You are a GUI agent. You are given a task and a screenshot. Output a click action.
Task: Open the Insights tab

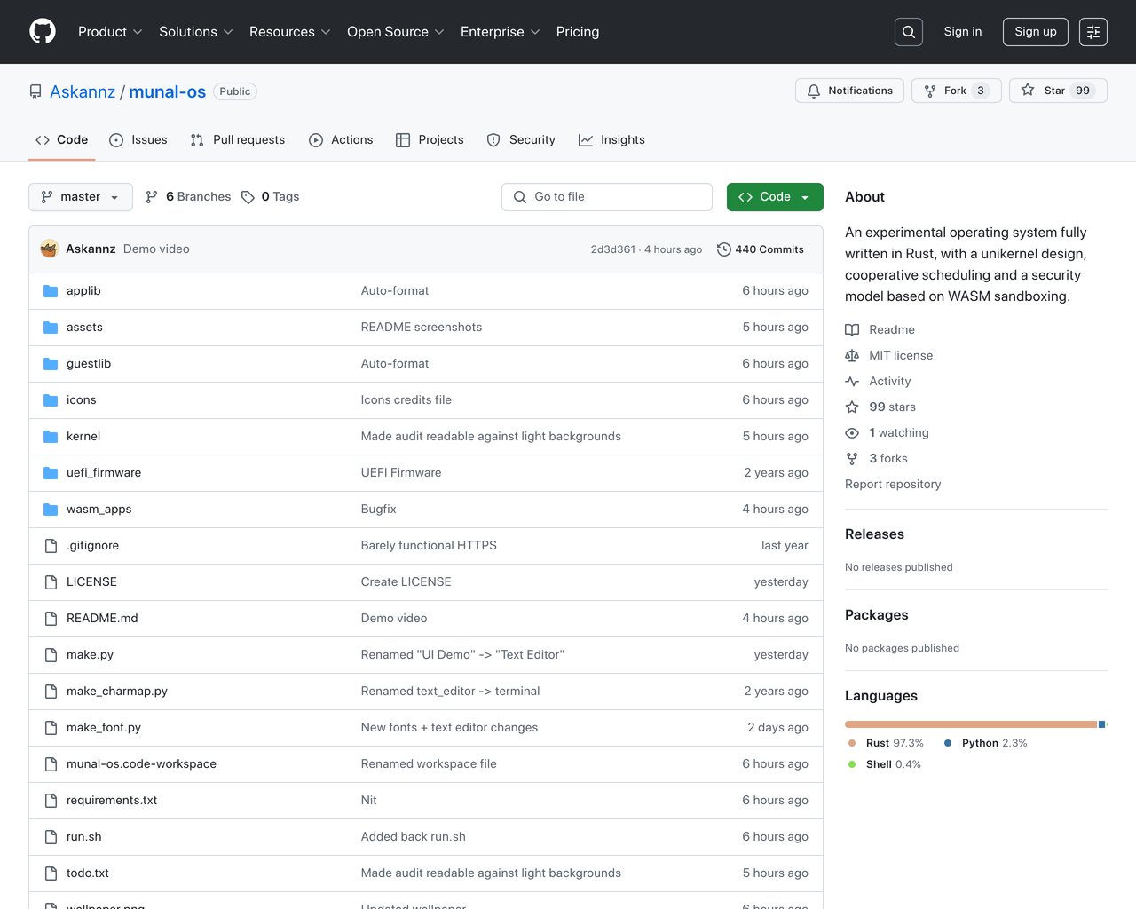(611, 140)
